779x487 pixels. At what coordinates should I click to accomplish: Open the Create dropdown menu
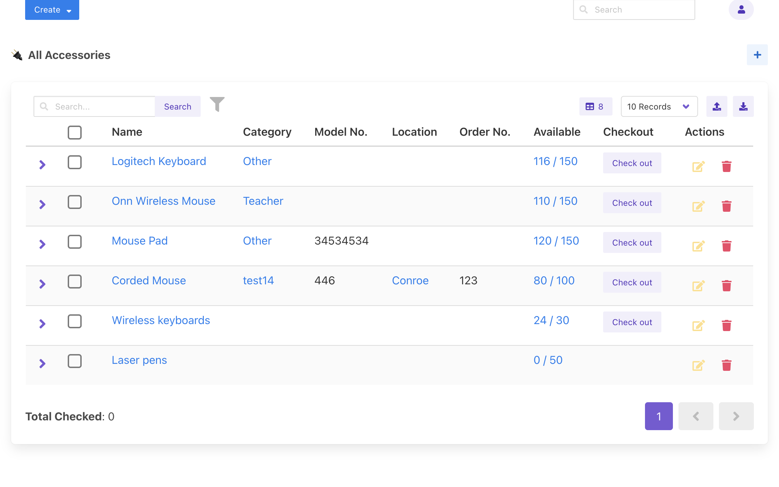52,10
